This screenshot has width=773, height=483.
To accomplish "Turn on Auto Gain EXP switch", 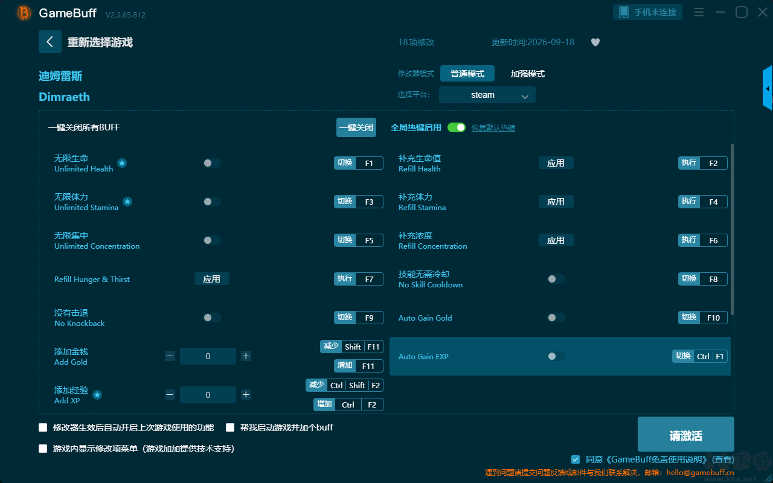I will pos(556,356).
